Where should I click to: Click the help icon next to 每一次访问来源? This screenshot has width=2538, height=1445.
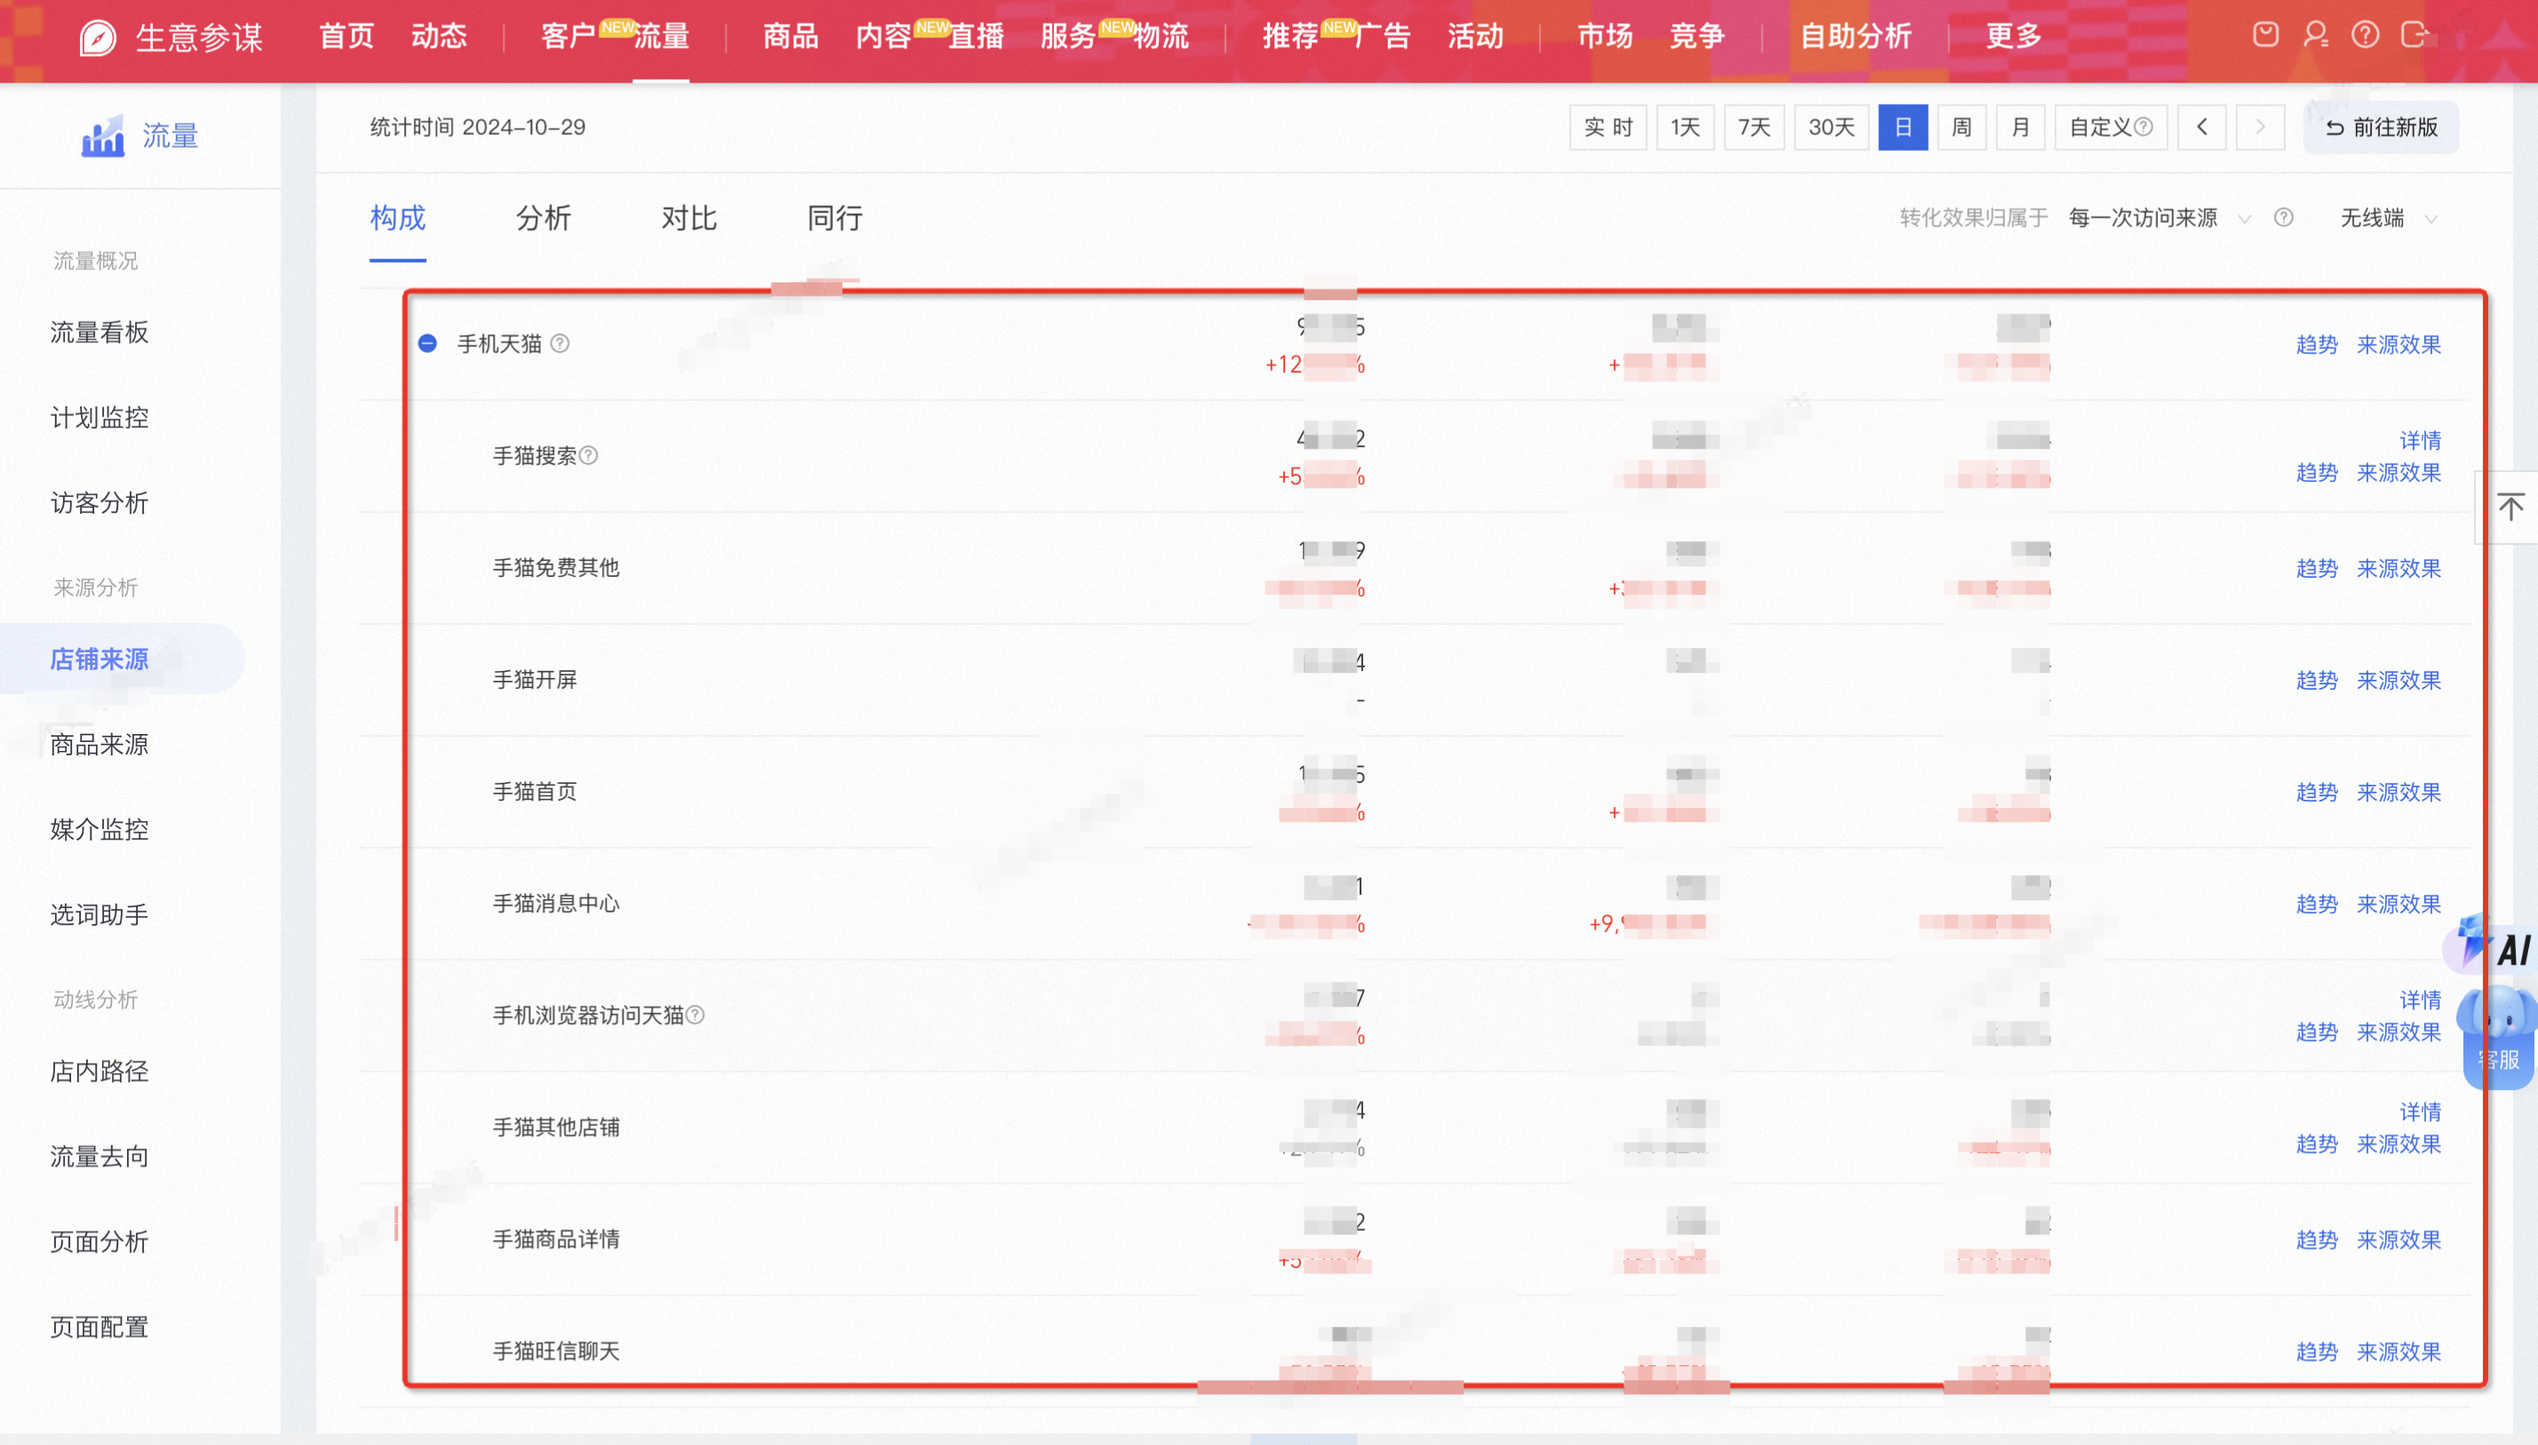(x=2283, y=217)
